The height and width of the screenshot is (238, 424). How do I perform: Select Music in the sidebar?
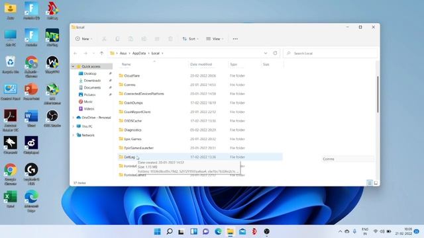click(x=88, y=101)
